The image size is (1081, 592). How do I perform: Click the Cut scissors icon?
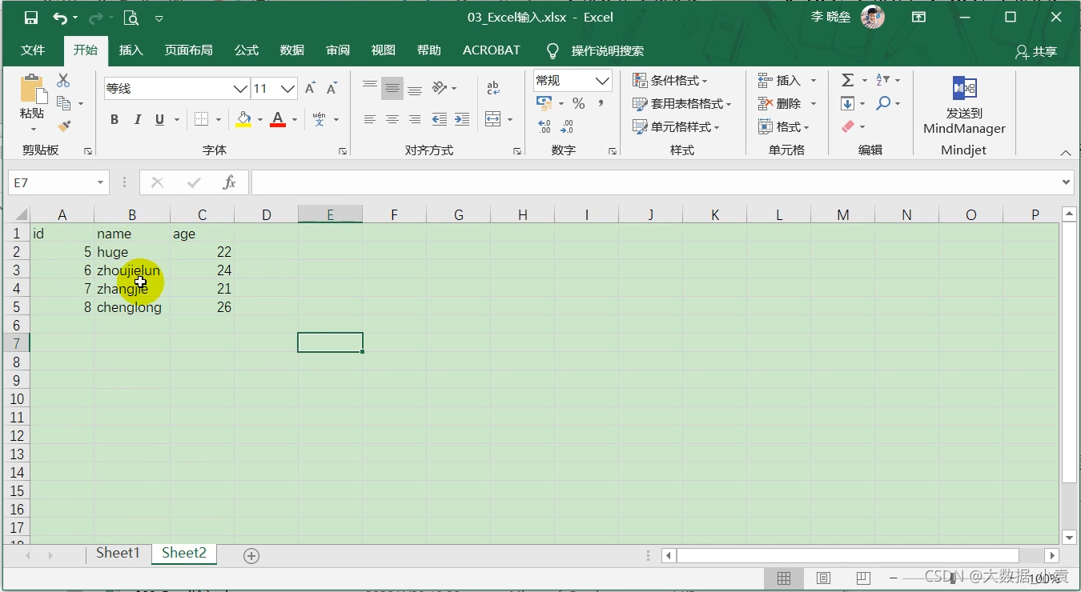pyautogui.click(x=63, y=80)
